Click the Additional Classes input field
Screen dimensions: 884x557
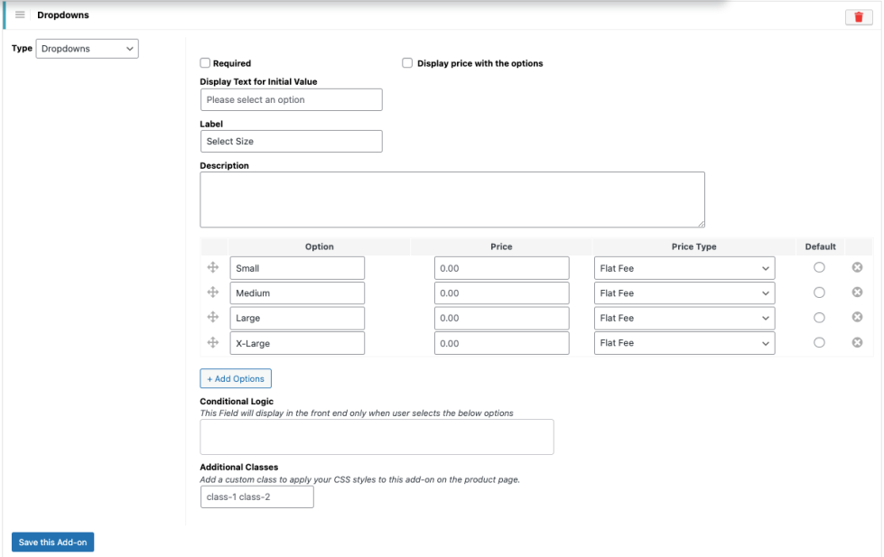click(x=256, y=497)
